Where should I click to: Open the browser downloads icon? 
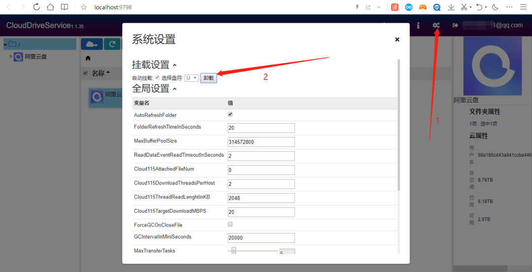[x=451, y=7]
